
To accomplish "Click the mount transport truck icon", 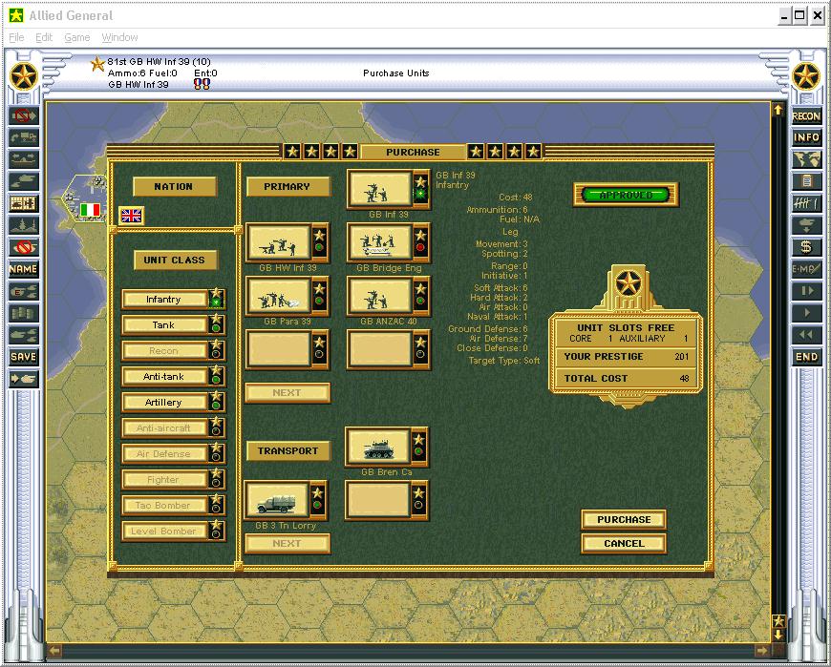I will point(23,137).
